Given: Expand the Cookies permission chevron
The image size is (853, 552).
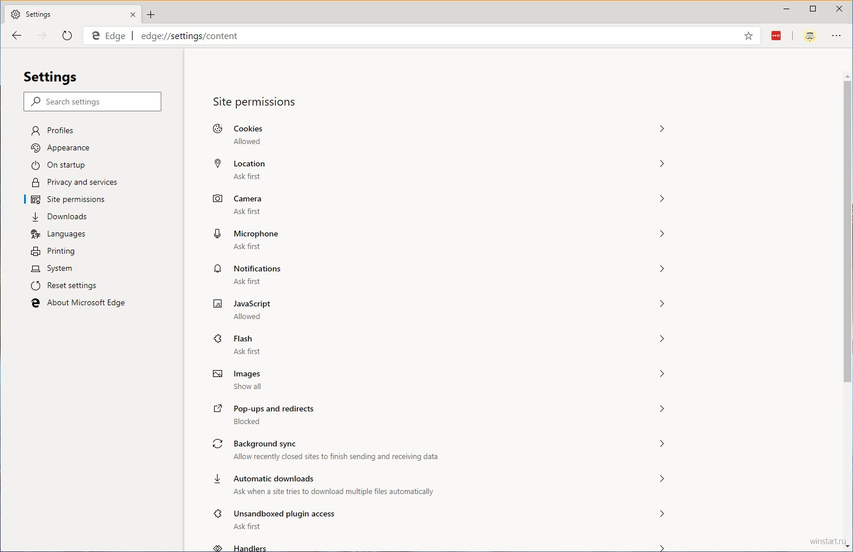Looking at the screenshot, I should pos(661,129).
